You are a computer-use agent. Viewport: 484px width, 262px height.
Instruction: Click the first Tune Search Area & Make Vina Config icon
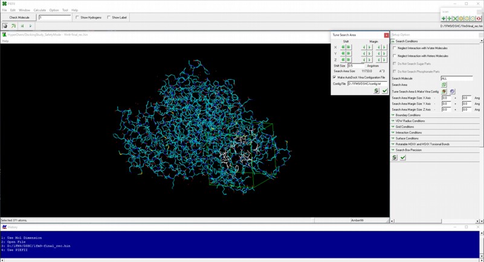(x=444, y=91)
